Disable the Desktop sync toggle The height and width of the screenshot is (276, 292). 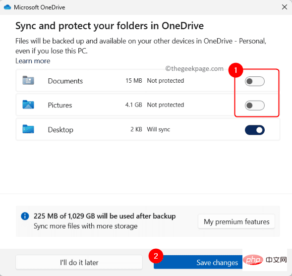tap(254, 130)
